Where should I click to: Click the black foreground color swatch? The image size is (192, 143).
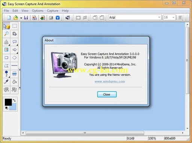pos(8,102)
